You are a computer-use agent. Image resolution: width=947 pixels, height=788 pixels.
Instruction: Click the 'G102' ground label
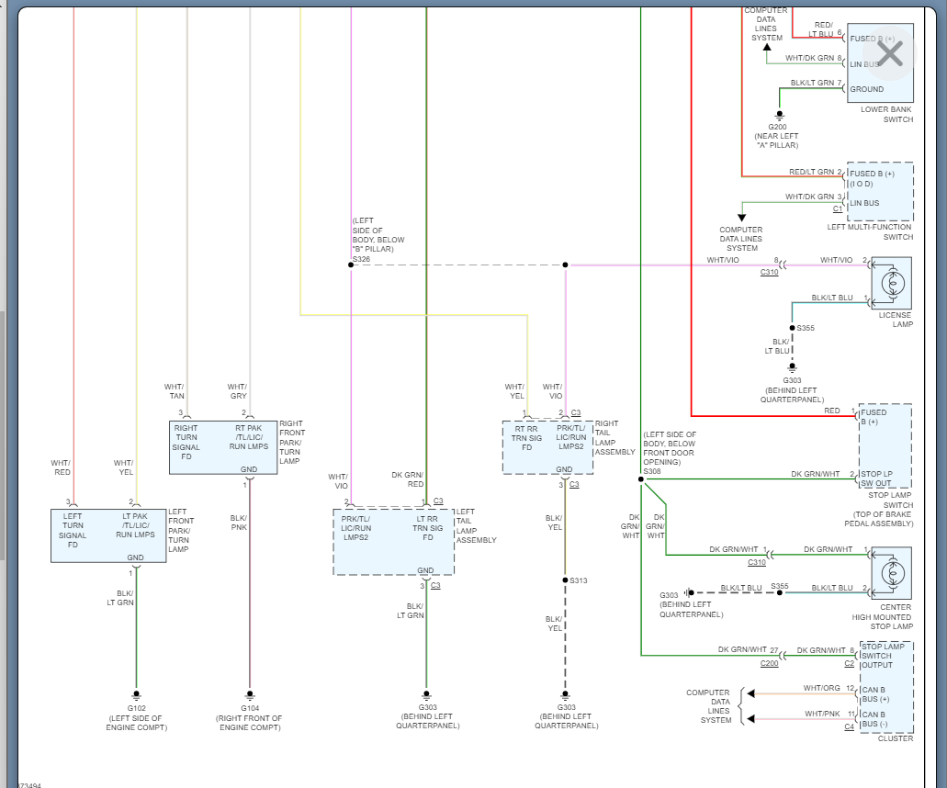coord(137,708)
